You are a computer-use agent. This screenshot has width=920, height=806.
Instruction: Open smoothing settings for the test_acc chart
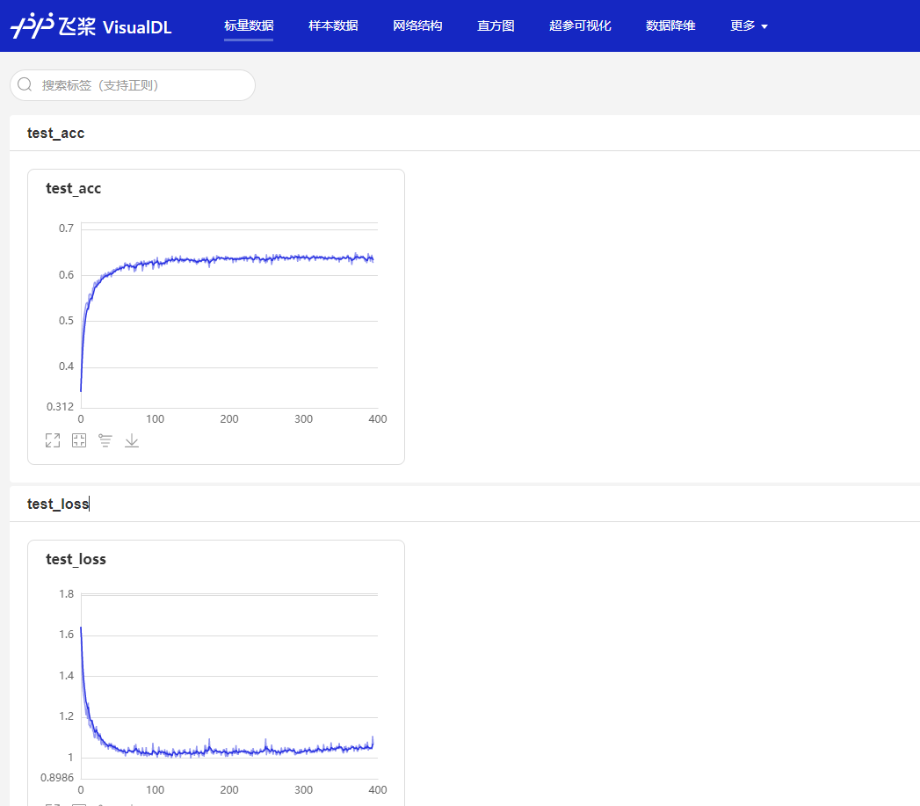(105, 440)
